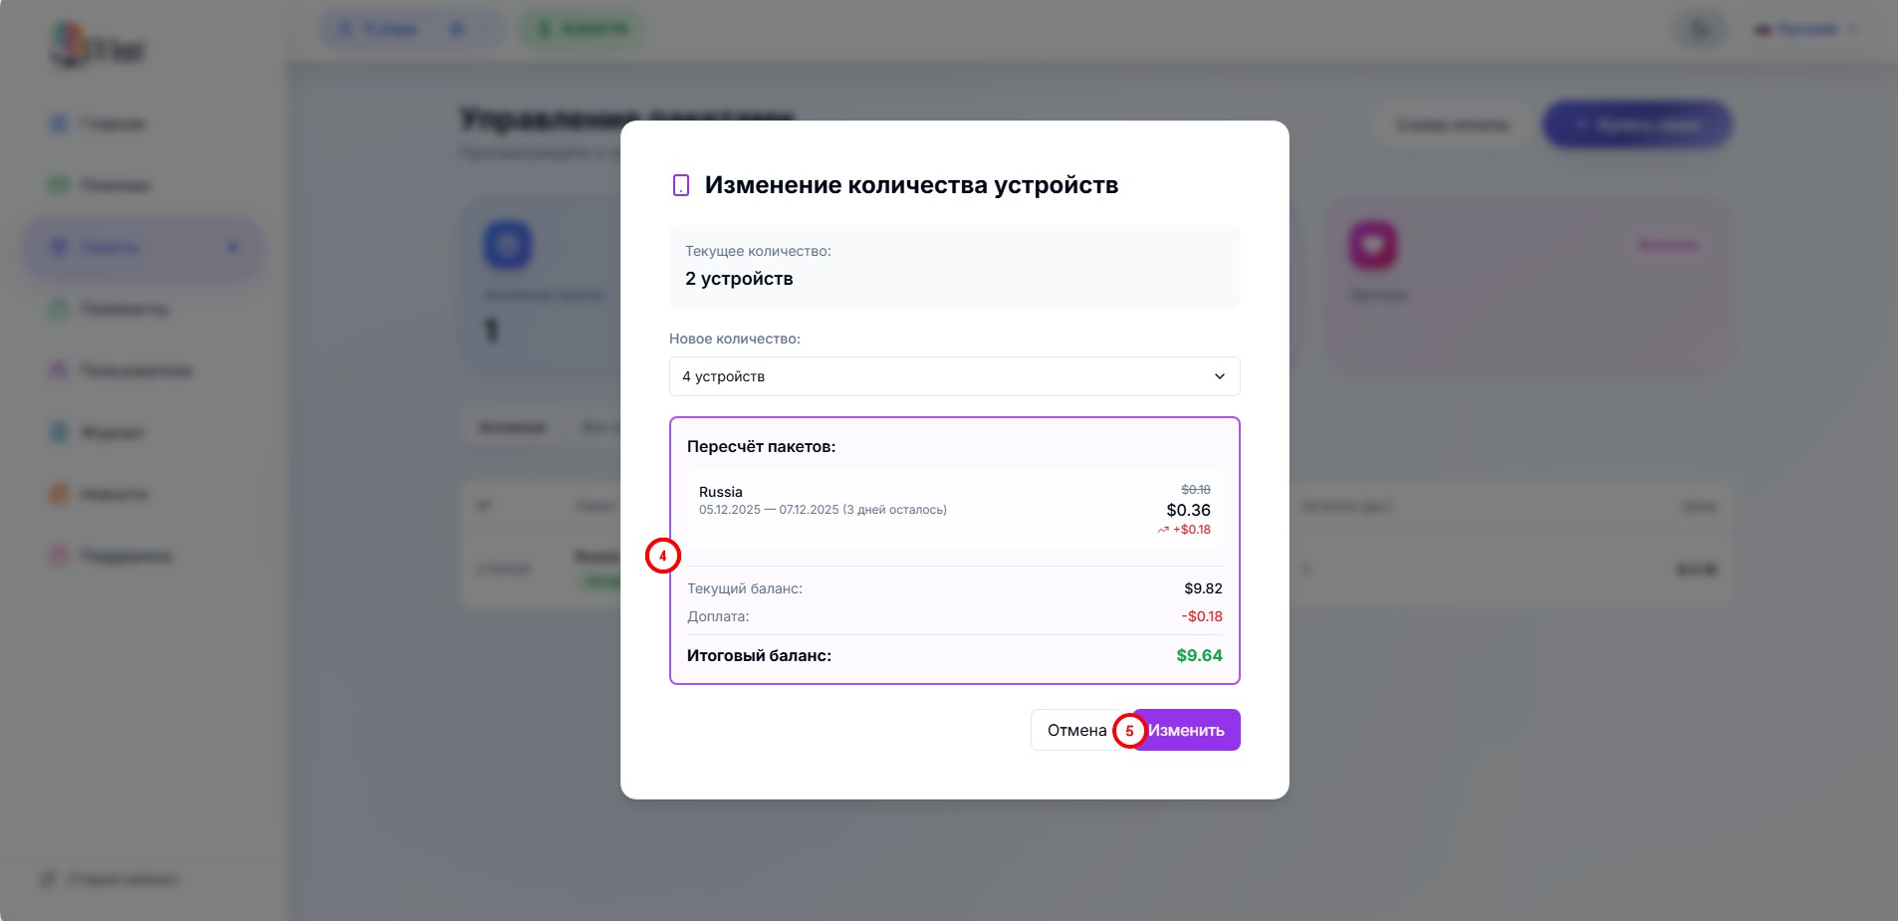Open the Главная sidebar icon
This screenshot has height=921, width=1898.
click(59, 123)
